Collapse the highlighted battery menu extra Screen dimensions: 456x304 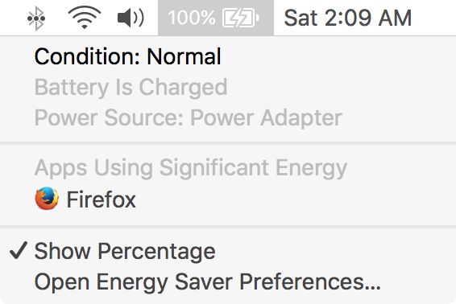pyautogui.click(x=216, y=18)
